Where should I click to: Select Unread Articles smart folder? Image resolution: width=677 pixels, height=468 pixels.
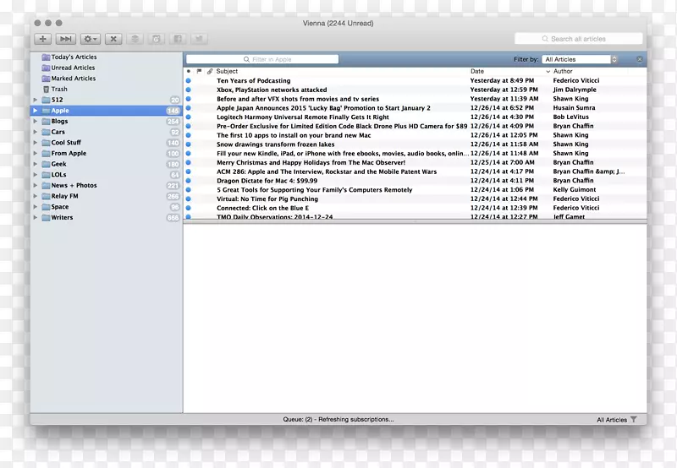pyautogui.click(x=73, y=68)
